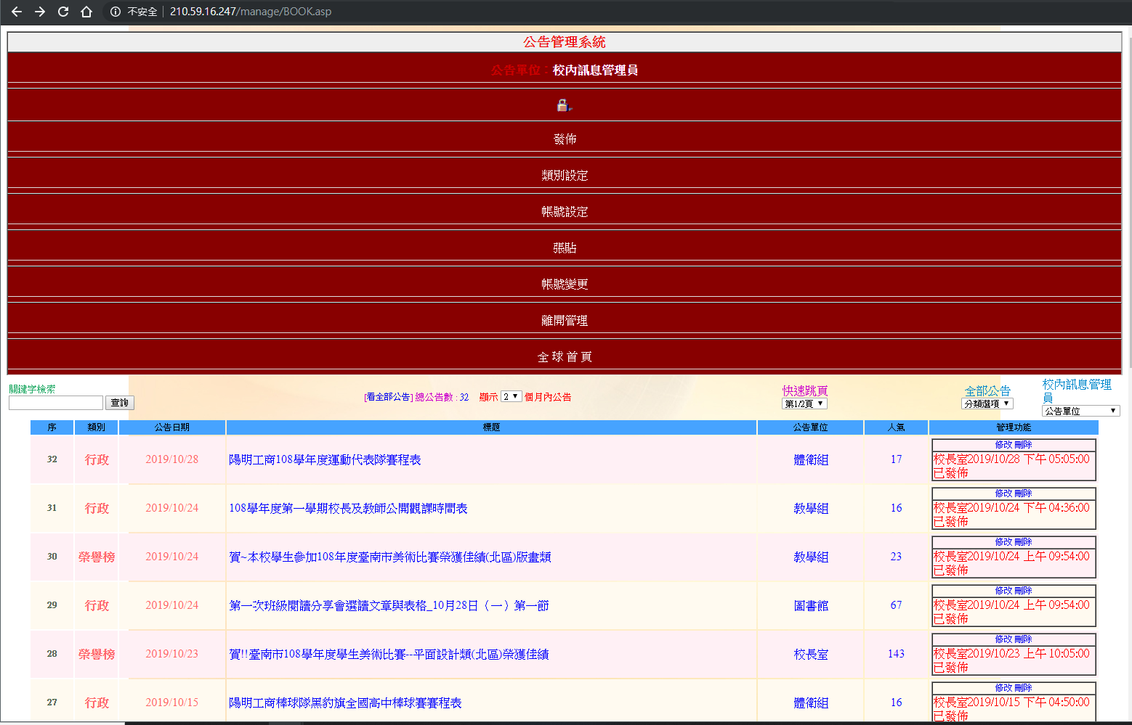The height and width of the screenshot is (725, 1132).
Task: Click the 查詢 search button
Action: (x=120, y=403)
